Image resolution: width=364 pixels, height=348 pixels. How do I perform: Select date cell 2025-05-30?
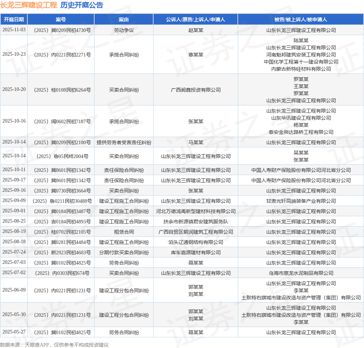[x=14, y=314]
